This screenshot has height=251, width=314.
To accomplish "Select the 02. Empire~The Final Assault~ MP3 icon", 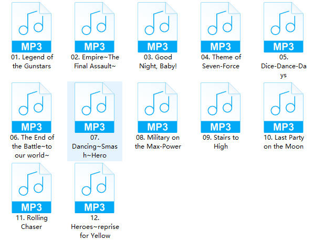I will click(95, 27).
